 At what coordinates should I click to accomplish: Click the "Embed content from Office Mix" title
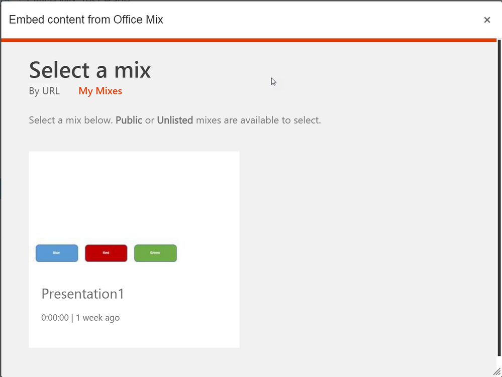[x=86, y=20]
